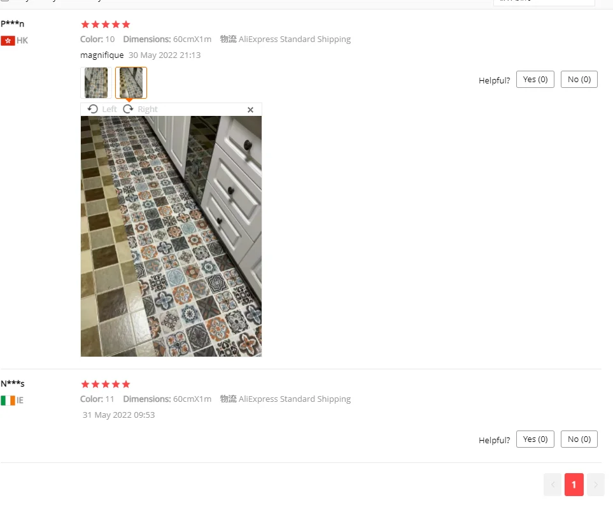Viewport: 613px width, 505px height.
Task: Select the second highlighted review thumbnail
Action: pos(131,83)
